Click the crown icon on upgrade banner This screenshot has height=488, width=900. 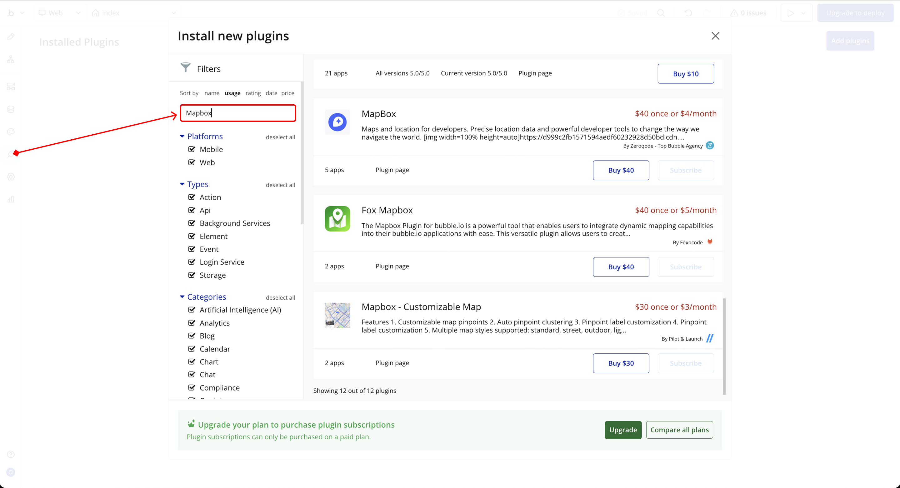pyautogui.click(x=191, y=424)
